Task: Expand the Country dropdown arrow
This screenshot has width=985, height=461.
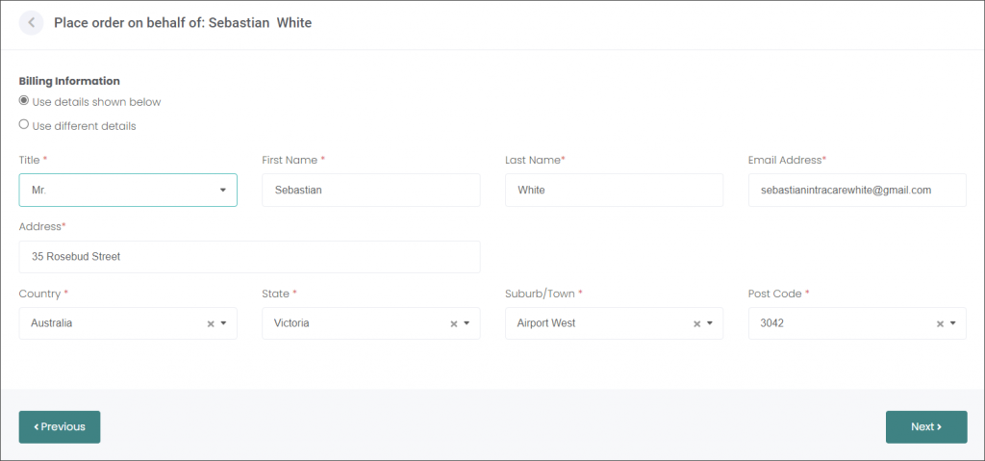Action: tap(223, 324)
